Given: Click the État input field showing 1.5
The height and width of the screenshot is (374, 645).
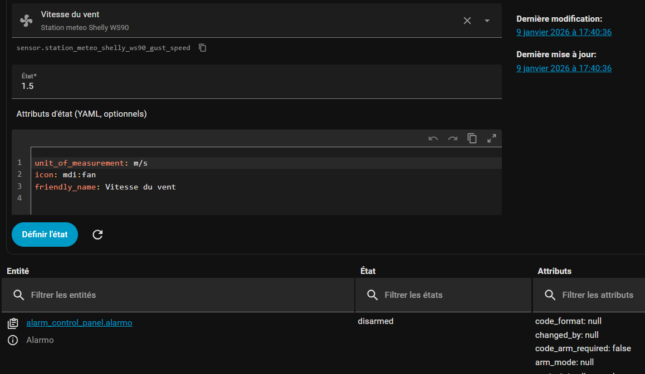Looking at the screenshot, I should point(256,86).
